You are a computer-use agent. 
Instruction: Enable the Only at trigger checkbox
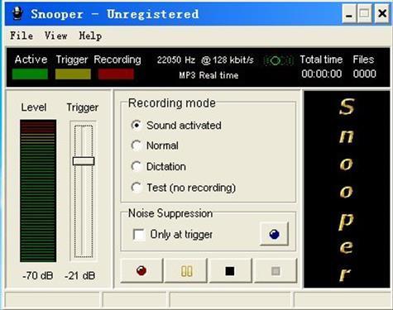click(x=139, y=235)
